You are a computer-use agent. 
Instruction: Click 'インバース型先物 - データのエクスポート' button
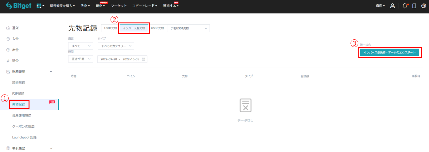(389, 53)
